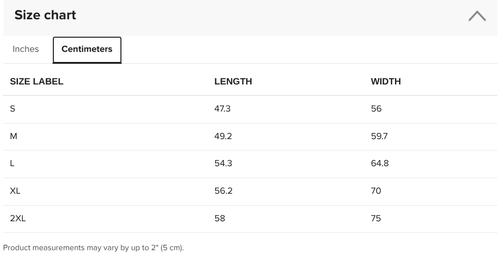503x269 pixels.
Task: Click the 47.3 length value
Action: click(223, 108)
